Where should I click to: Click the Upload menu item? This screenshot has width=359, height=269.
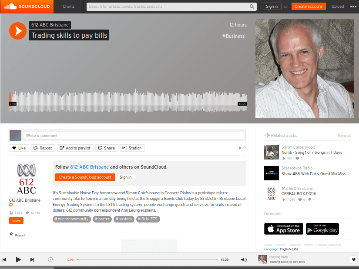coord(338,7)
